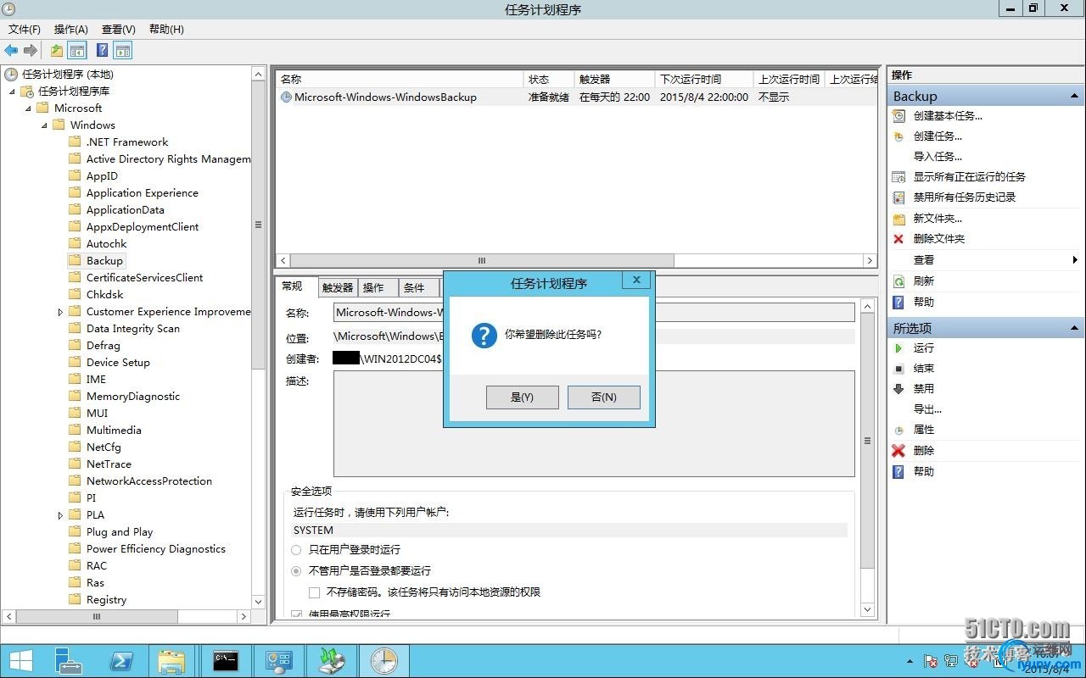1086x678 pixels.
Task: Select the 不管用户是否登录都要运行 radio button
Action: click(296, 571)
